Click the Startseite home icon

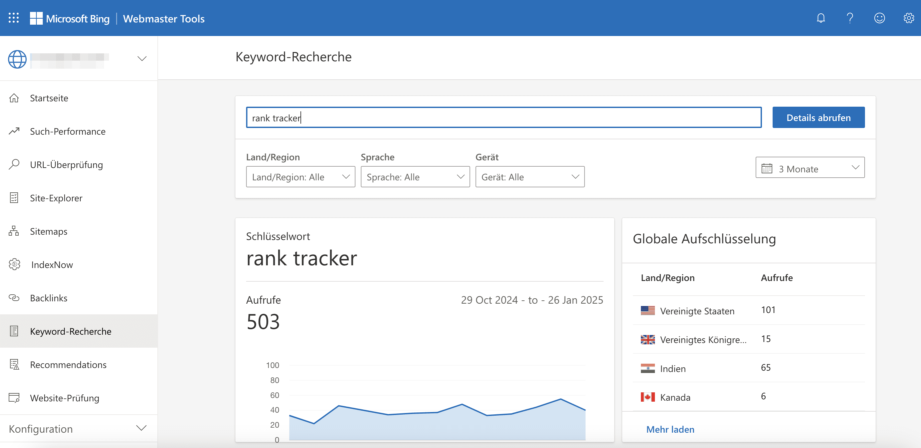pyautogui.click(x=14, y=98)
